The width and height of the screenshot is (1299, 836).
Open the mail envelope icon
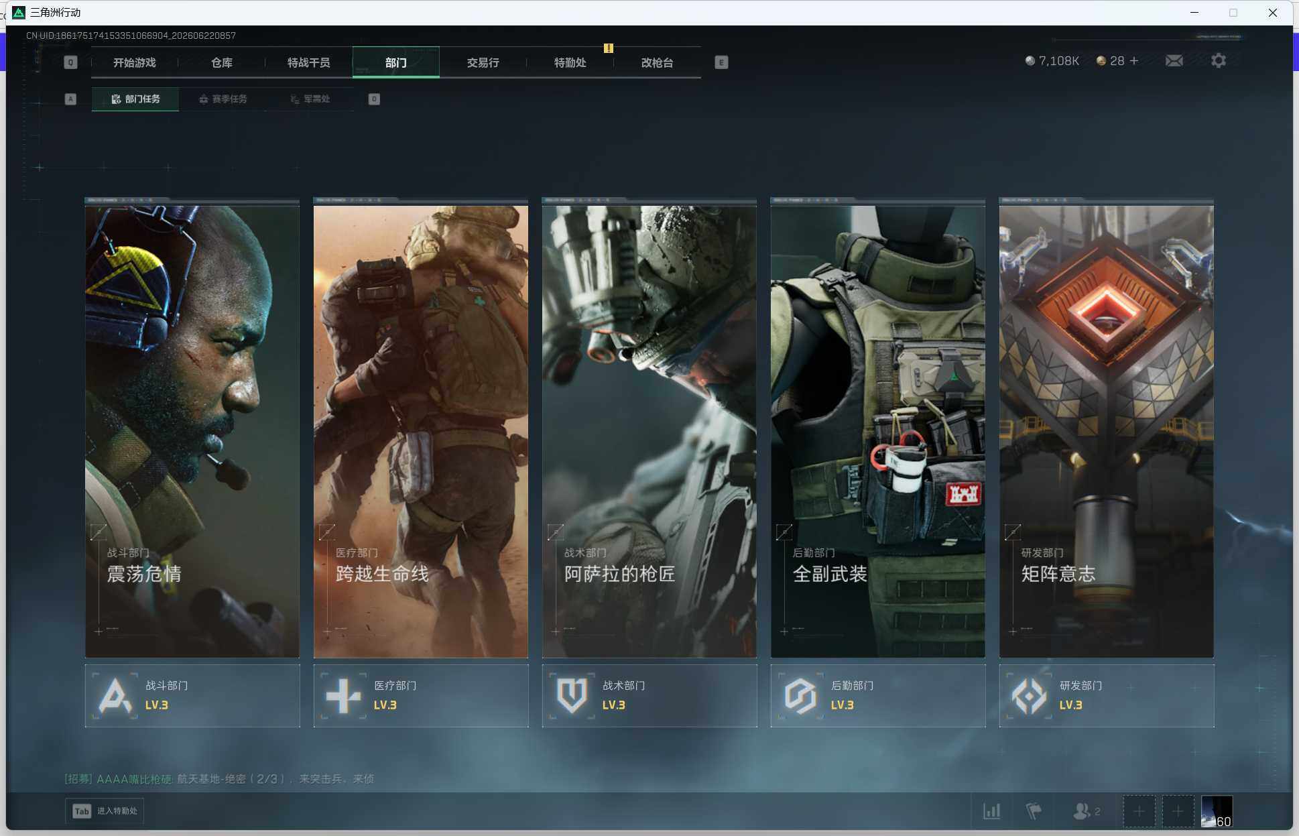(x=1174, y=61)
